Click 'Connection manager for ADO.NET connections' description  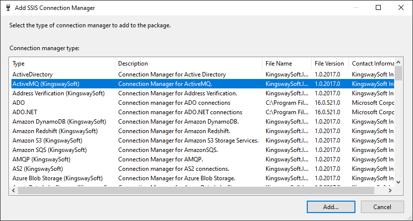[180, 112]
